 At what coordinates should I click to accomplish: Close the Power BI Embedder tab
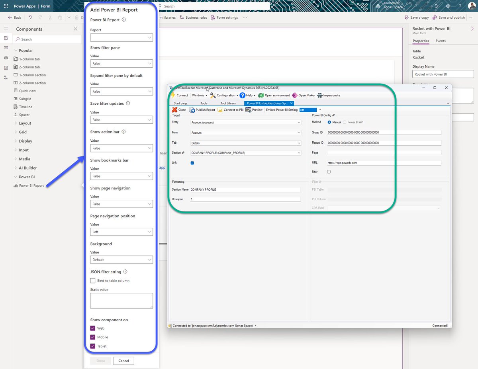292,103
